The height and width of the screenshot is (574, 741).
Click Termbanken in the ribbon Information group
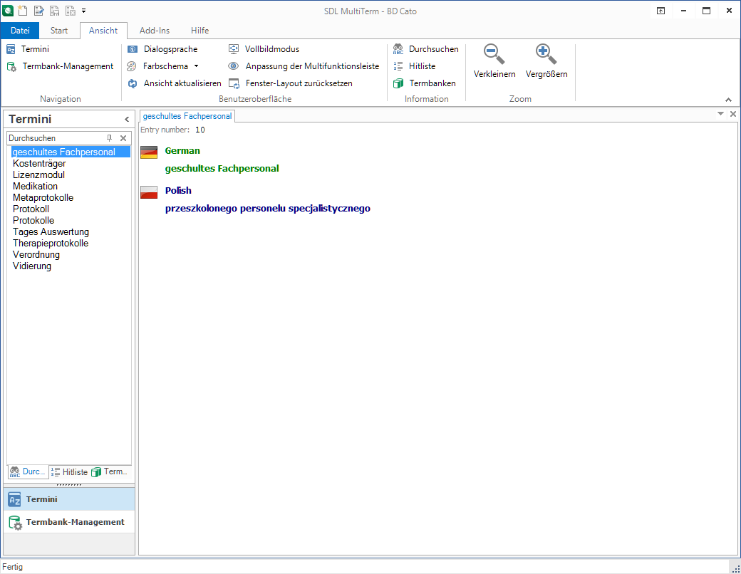[x=425, y=83]
